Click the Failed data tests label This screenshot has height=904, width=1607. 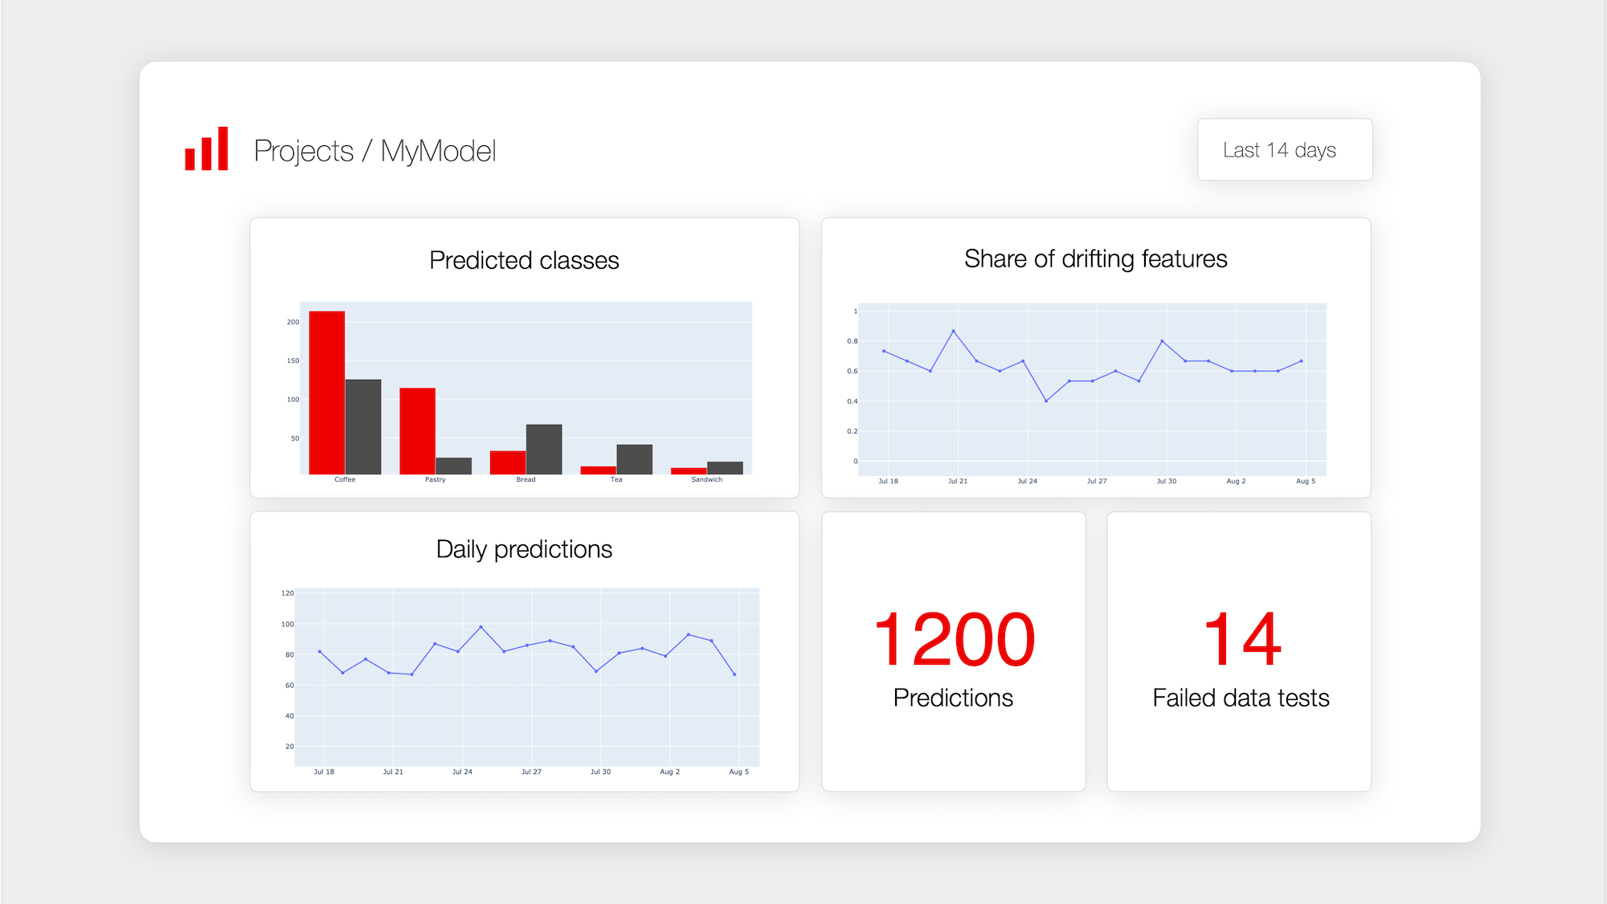tap(1241, 698)
